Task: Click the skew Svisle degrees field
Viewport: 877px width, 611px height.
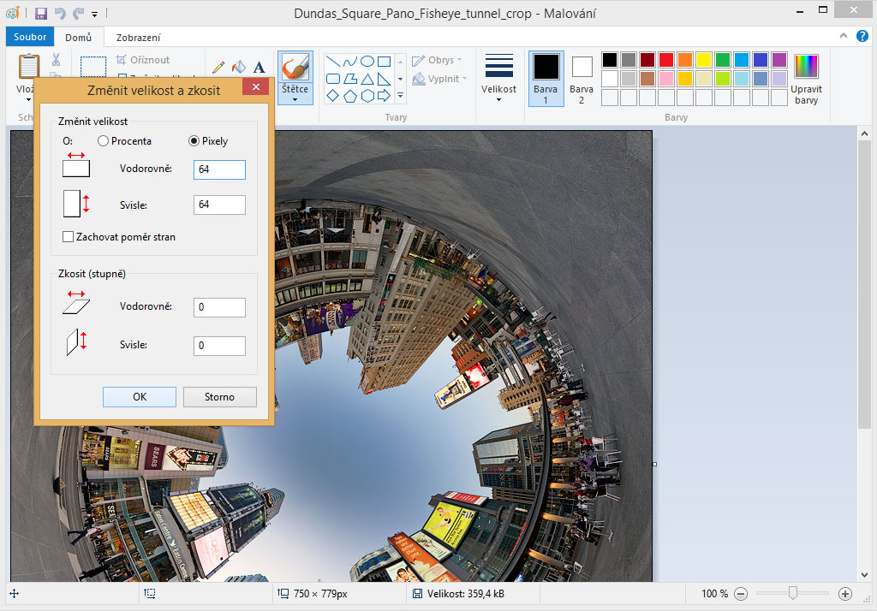Action: point(219,346)
